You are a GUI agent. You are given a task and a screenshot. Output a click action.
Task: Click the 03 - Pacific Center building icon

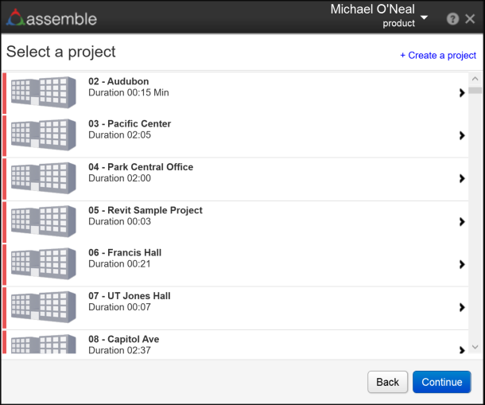44,135
